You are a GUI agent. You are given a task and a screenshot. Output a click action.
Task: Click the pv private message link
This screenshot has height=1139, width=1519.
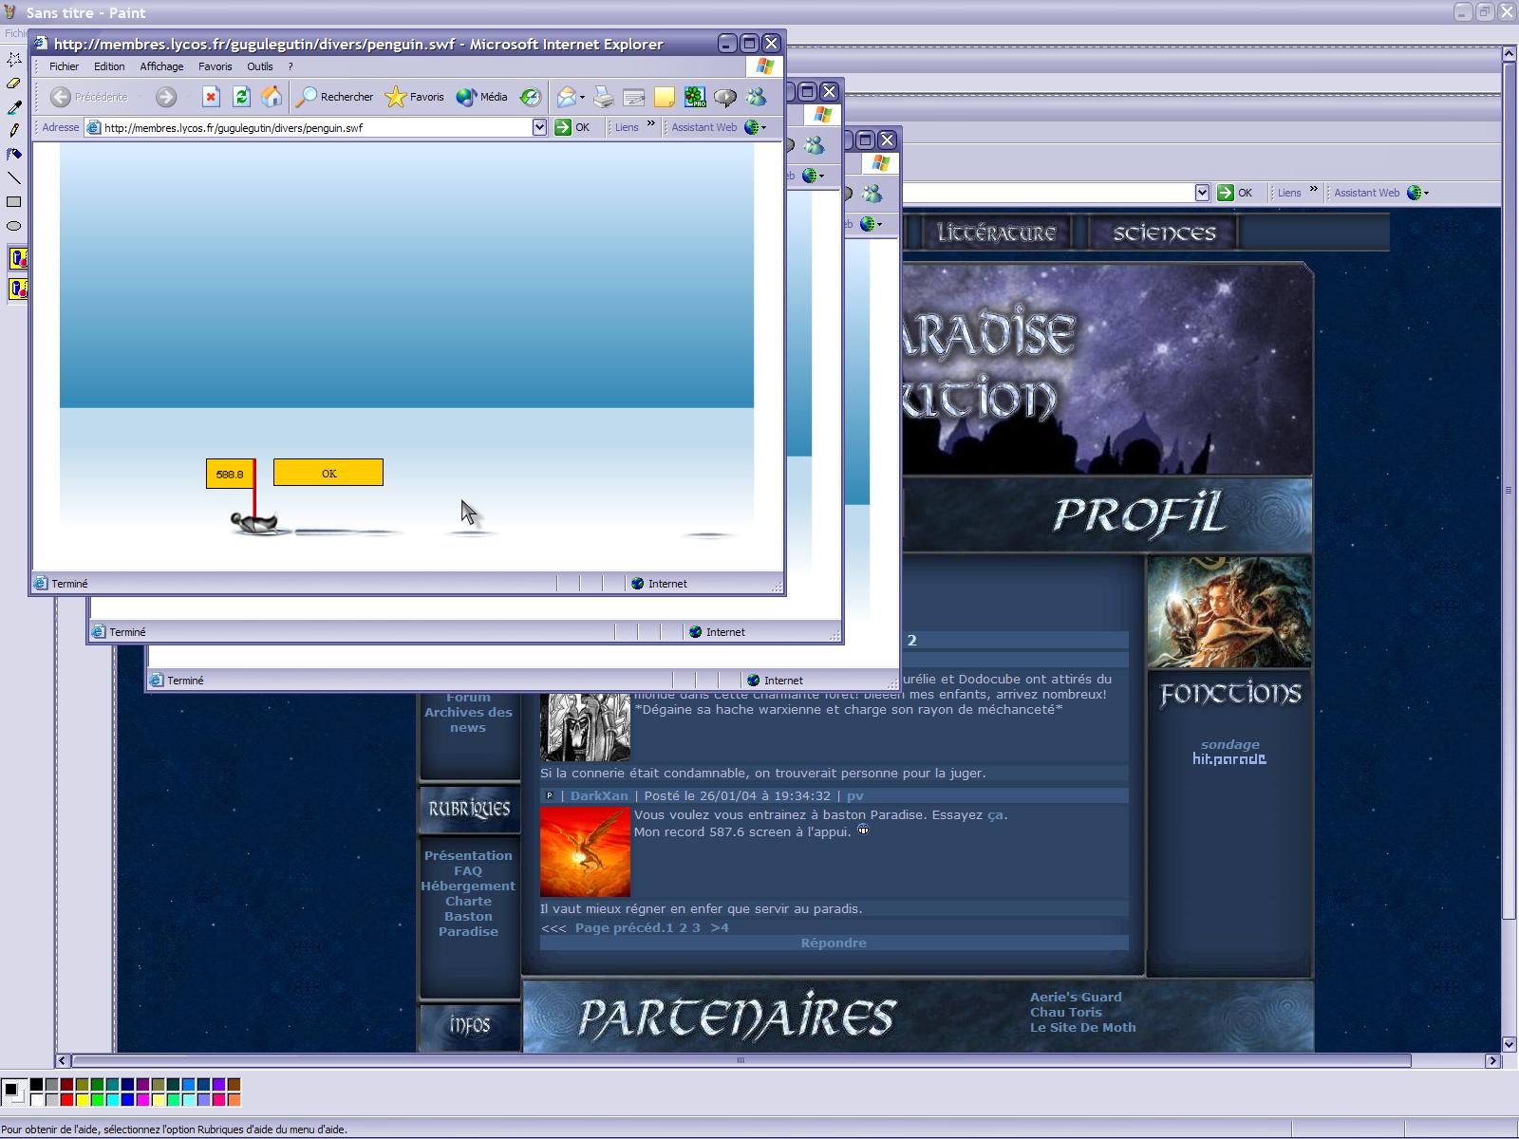coord(855,795)
